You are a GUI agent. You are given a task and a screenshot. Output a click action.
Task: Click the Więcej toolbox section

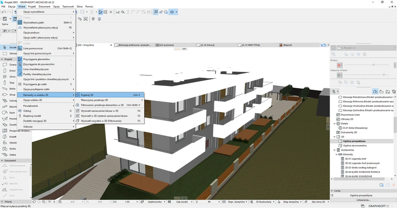click(16, 202)
